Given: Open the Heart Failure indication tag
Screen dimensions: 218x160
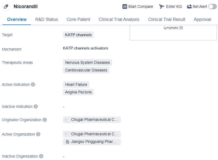Looking at the screenshot, I should 76,84.
